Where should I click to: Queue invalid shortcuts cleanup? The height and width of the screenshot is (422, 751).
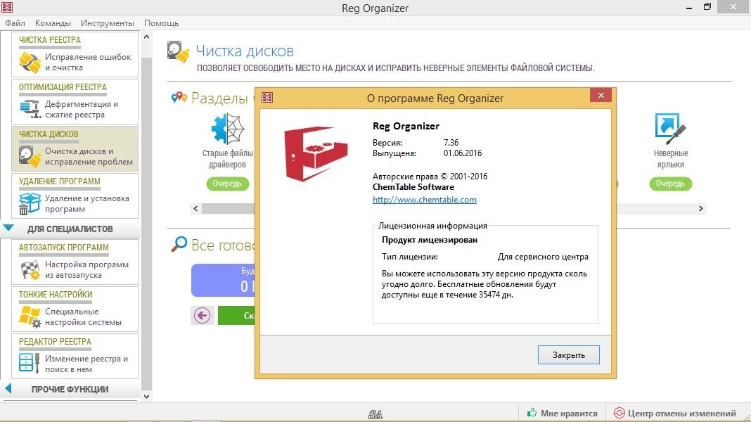[670, 184]
